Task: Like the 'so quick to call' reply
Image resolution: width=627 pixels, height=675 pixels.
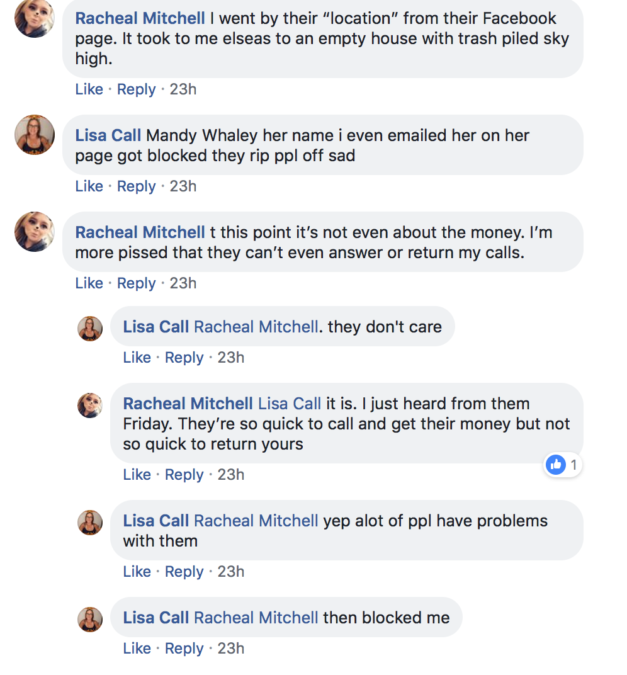Action: coord(137,474)
